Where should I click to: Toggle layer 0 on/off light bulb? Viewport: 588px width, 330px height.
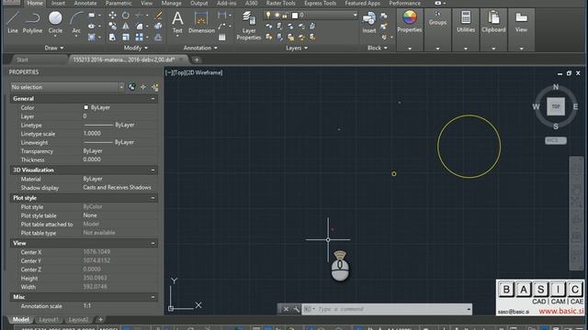coord(268,15)
